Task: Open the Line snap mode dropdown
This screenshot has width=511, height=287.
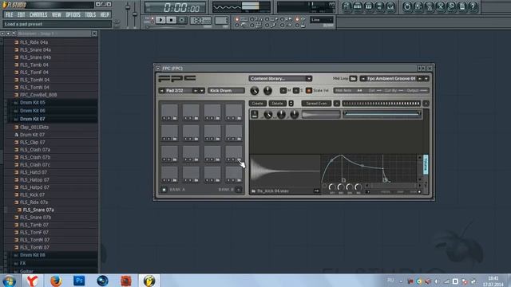Action: pyautogui.click(x=322, y=20)
